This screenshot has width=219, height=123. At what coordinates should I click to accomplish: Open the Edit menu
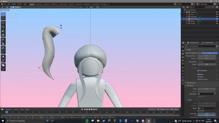click(9, 4)
